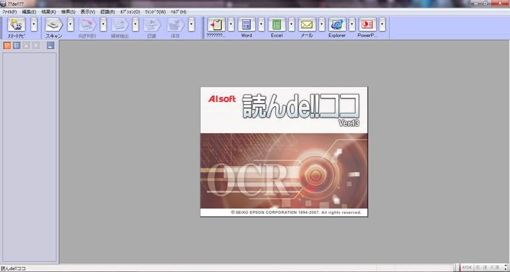Open the 保存 dropdown arrow
Screen dimensions: 510x272
(x=192, y=25)
